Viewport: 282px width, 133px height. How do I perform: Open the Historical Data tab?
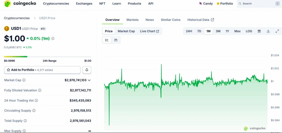tap(201, 20)
